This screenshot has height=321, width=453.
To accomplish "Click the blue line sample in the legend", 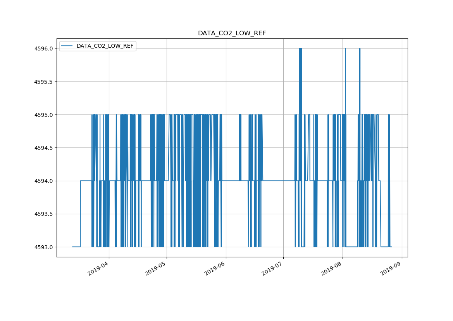I will point(67,46).
